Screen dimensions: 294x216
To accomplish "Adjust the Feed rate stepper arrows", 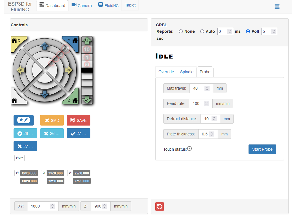I will coord(206,103).
